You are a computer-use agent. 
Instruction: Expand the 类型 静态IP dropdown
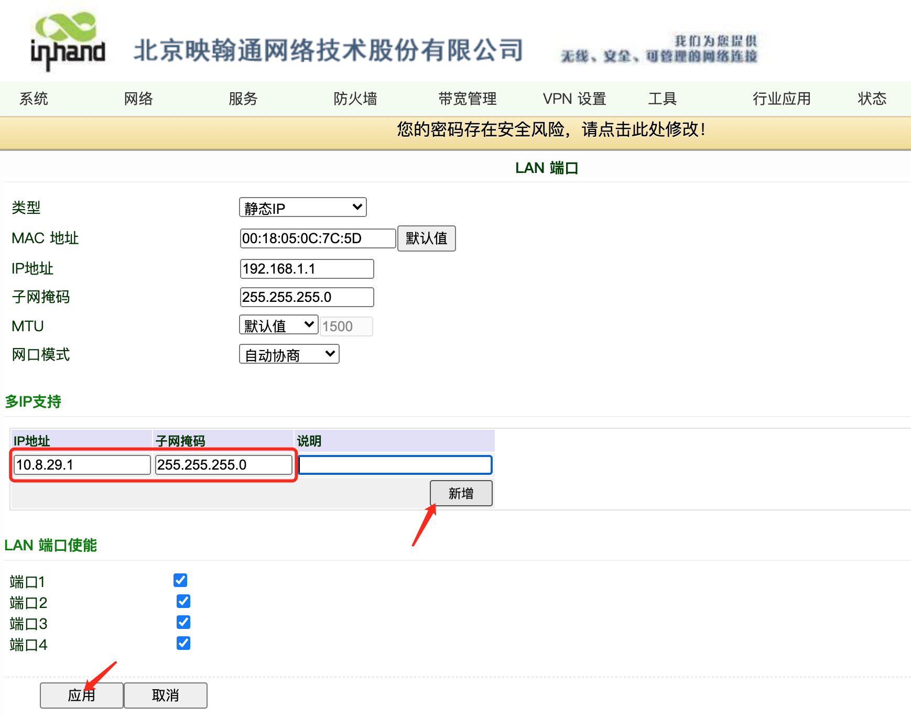coord(302,208)
